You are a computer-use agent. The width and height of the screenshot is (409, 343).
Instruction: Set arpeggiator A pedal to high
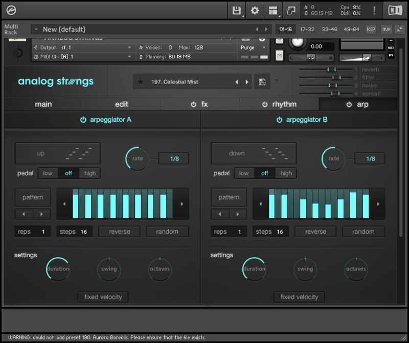[x=90, y=173]
